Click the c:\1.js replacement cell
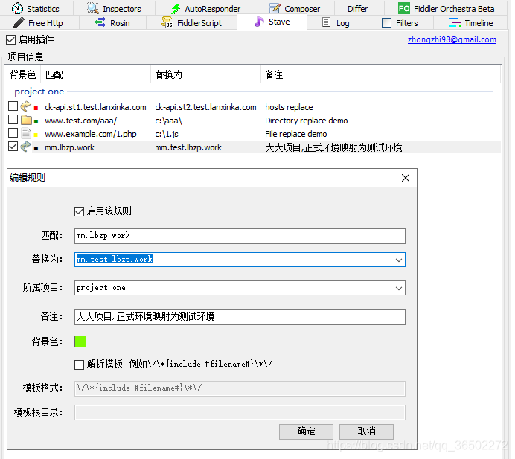 (x=167, y=134)
